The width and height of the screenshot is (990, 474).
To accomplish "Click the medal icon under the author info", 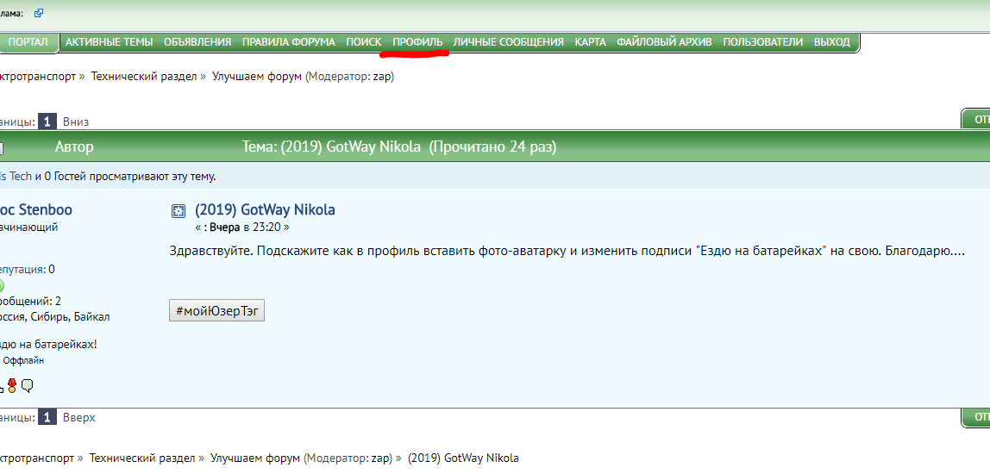I will [x=12, y=385].
